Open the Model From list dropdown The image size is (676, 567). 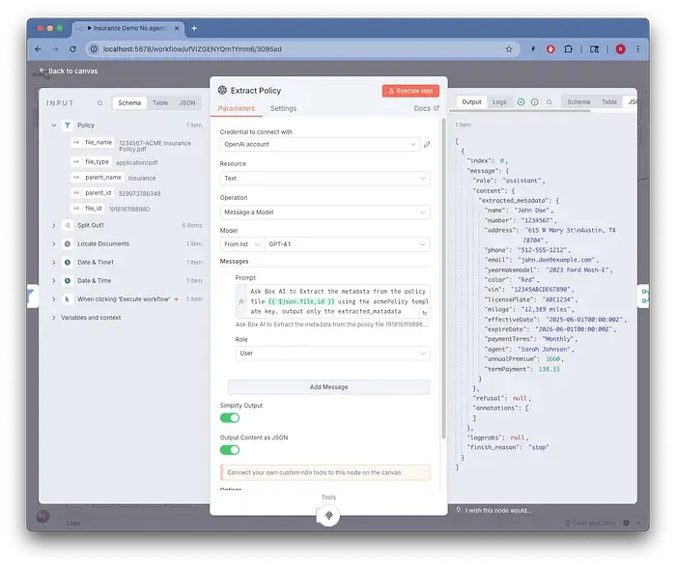(x=241, y=244)
